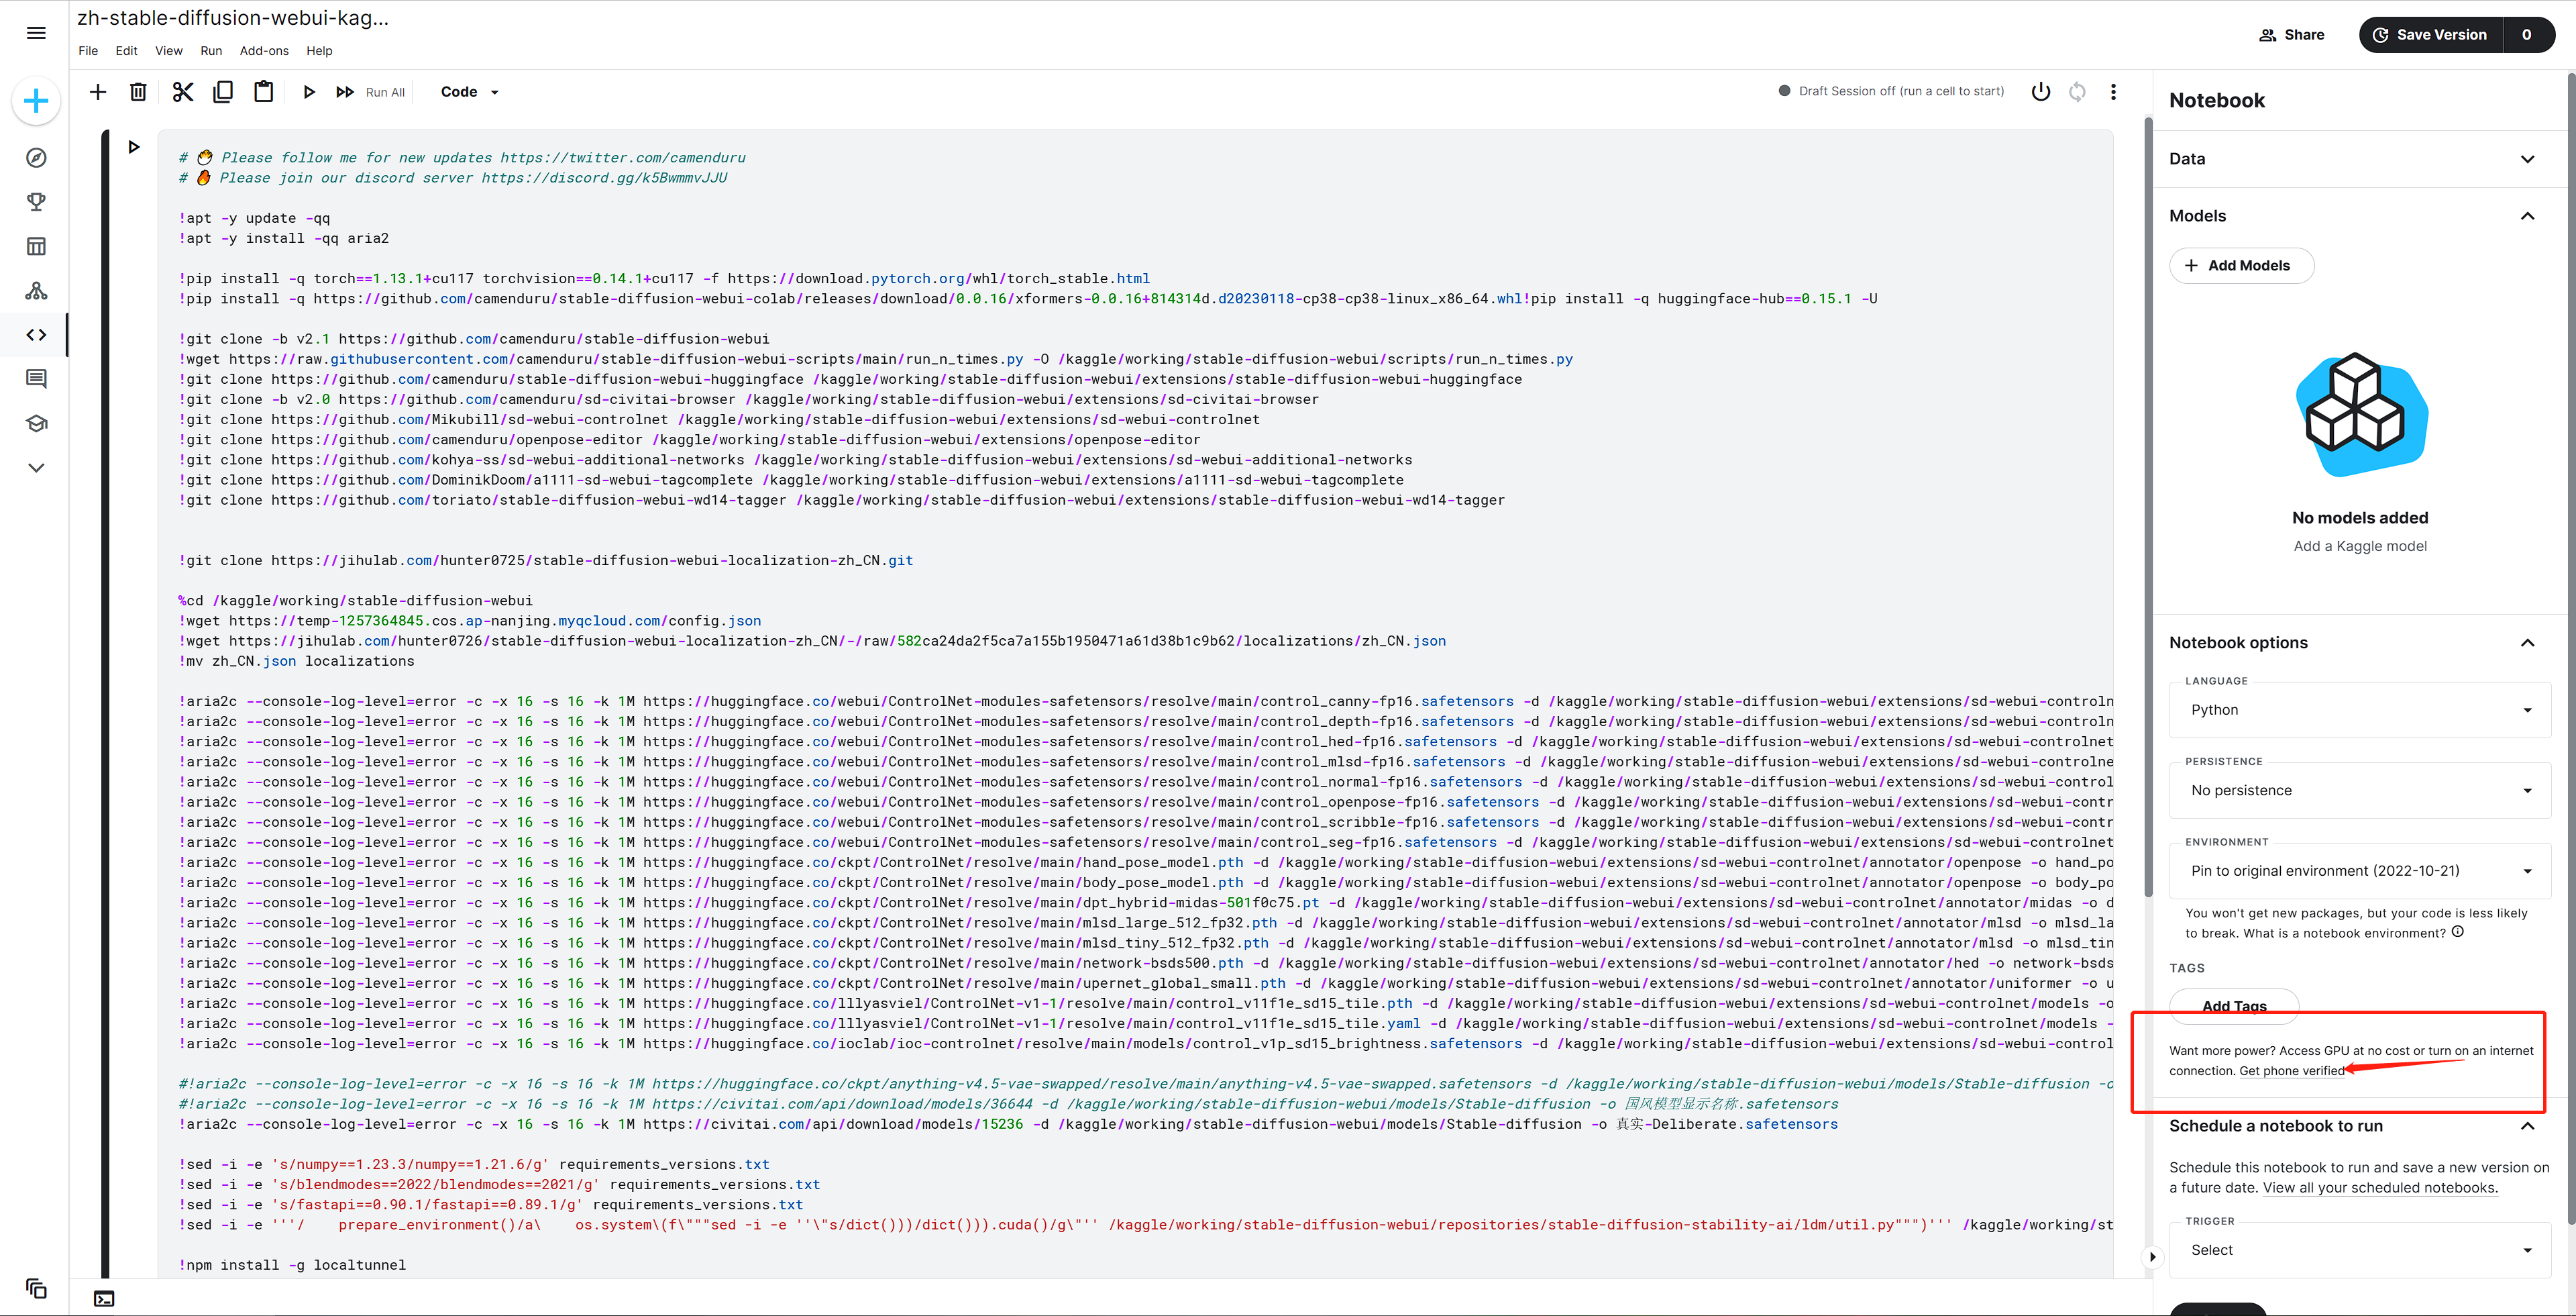Paste cell using clipboard icon
Viewport: 2576px width, 1316px height.
click(x=263, y=92)
